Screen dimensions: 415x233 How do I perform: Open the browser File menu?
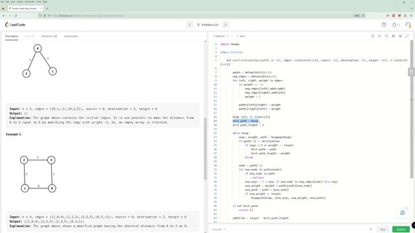[3, 1]
